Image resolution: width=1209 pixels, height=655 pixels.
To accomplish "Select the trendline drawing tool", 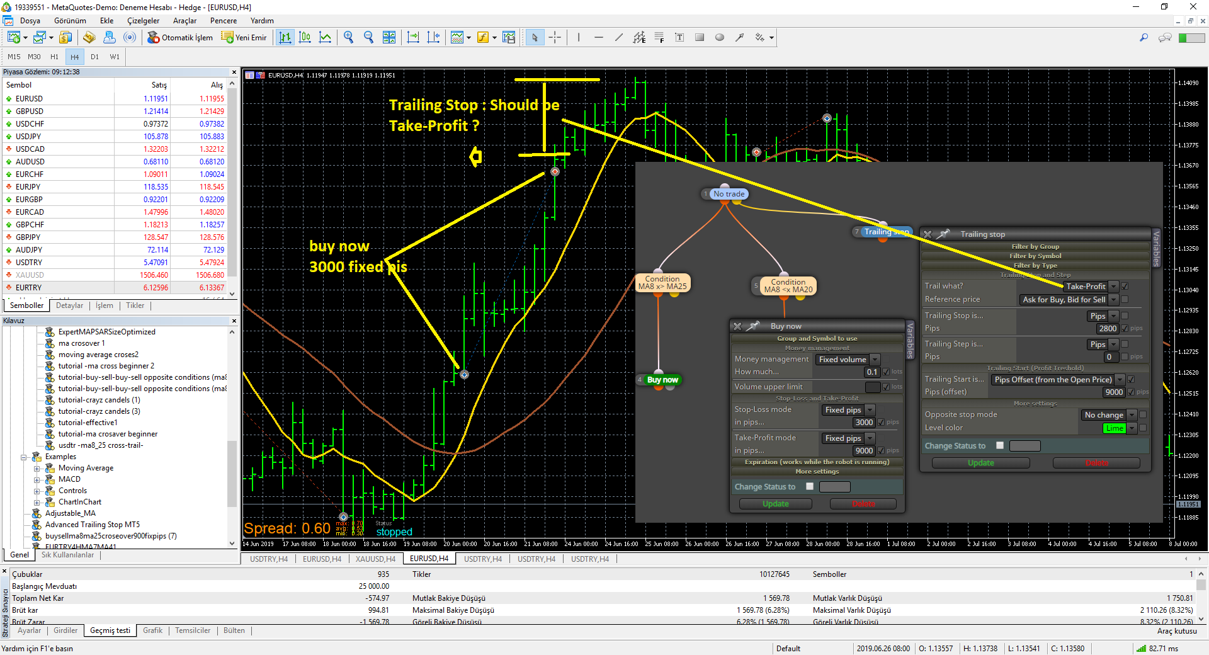I will click(x=619, y=38).
